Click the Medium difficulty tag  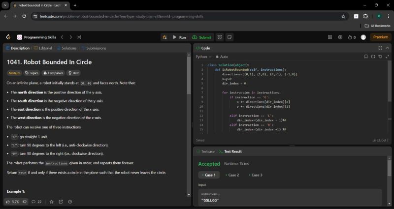coord(14,73)
